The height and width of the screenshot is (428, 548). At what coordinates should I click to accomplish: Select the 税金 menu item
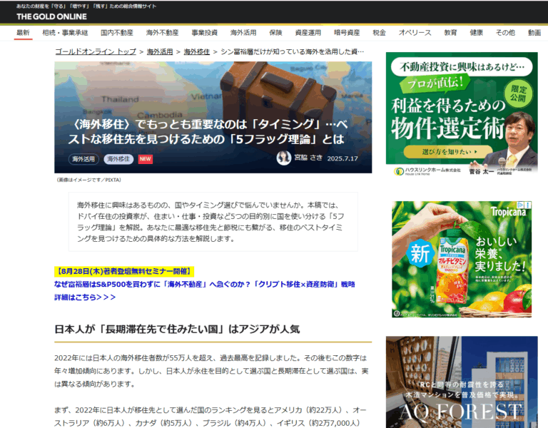pos(379,33)
